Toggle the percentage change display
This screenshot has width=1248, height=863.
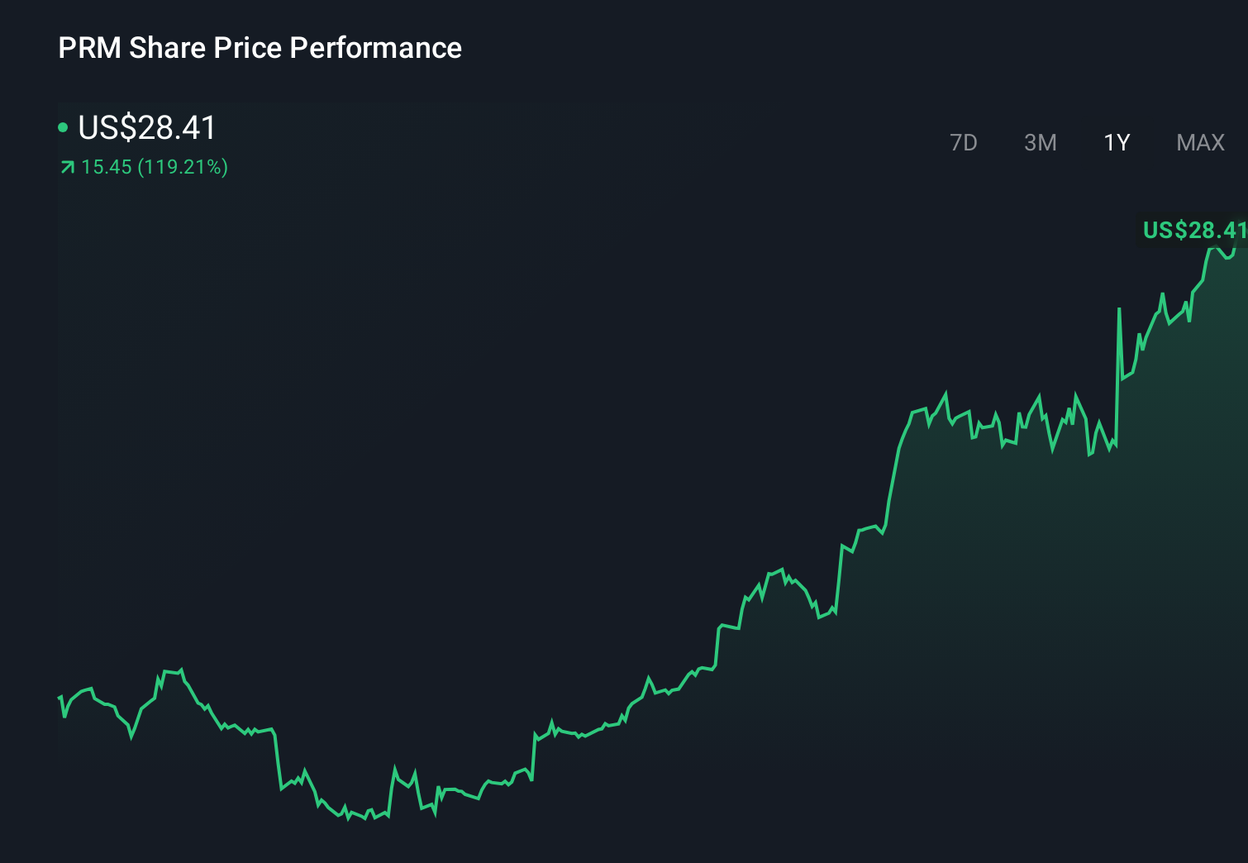pyautogui.click(x=183, y=167)
